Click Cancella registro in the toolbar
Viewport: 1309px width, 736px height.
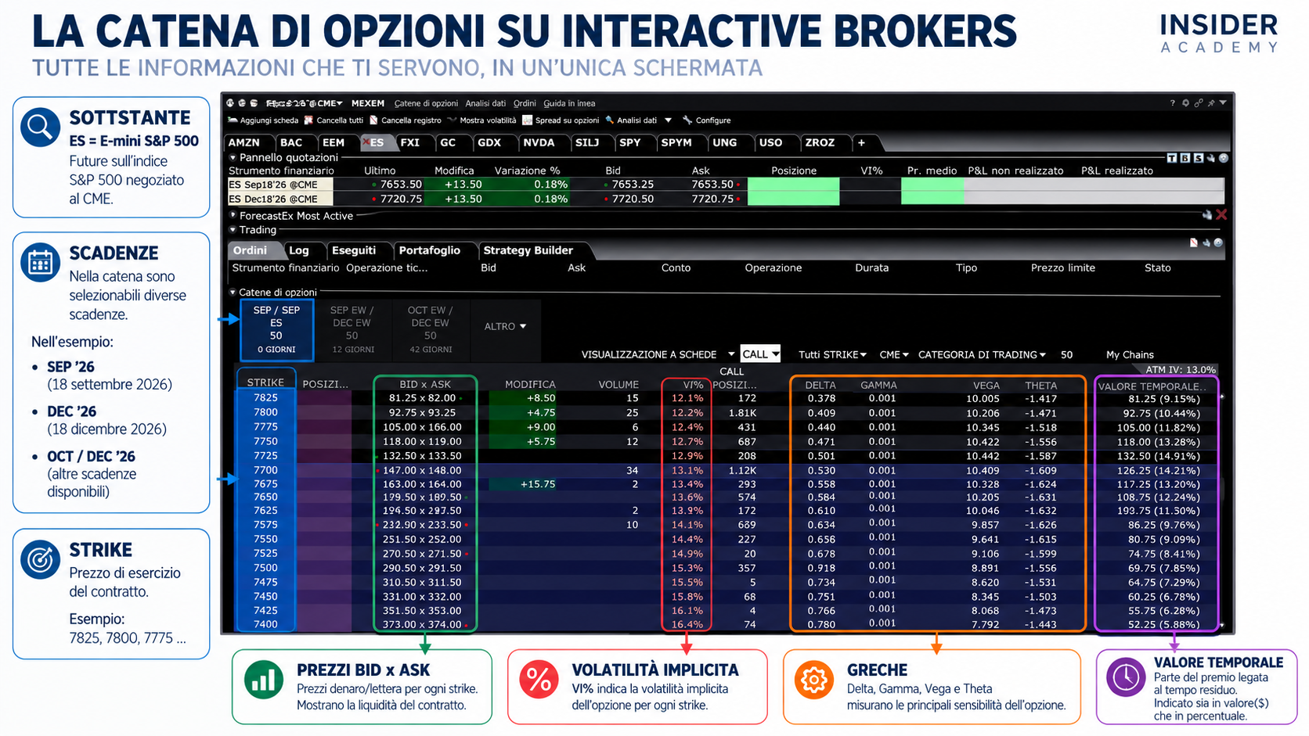tap(406, 120)
